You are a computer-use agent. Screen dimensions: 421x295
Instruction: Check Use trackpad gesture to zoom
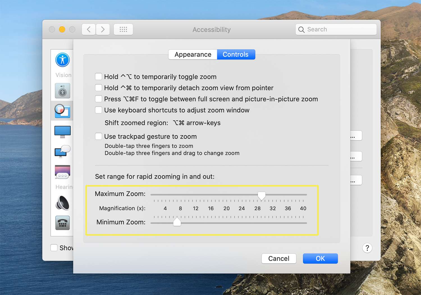point(99,136)
